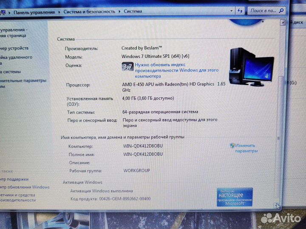Open advanced system parameters sidebar link
The image size is (306, 229).
point(23,83)
